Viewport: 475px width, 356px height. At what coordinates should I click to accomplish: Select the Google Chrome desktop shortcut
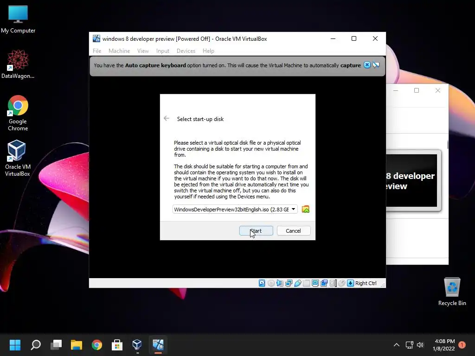[x=18, y=113]
